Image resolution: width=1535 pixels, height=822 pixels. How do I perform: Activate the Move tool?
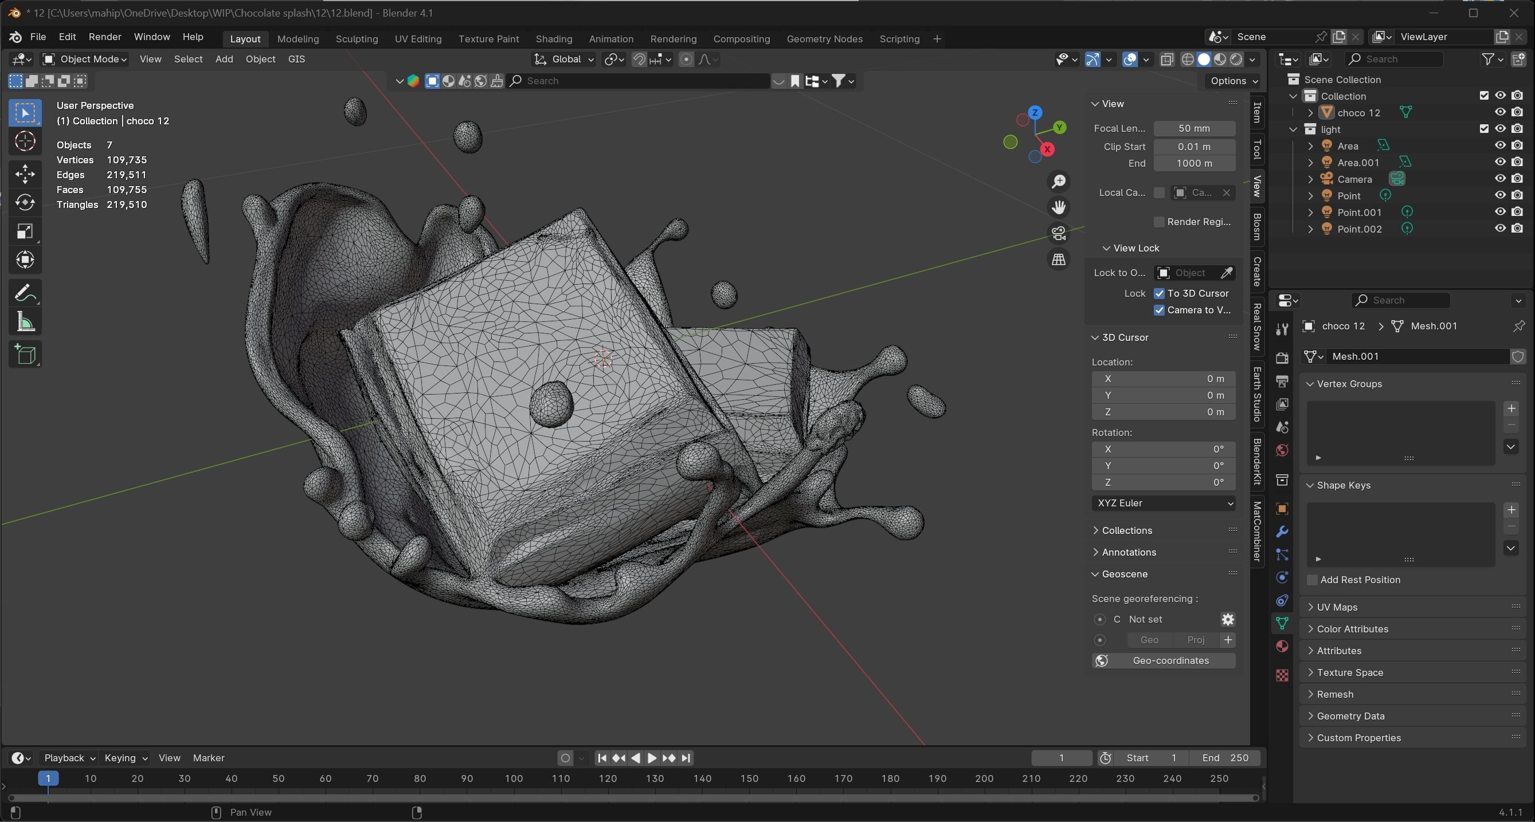click(x=25, y=174)
